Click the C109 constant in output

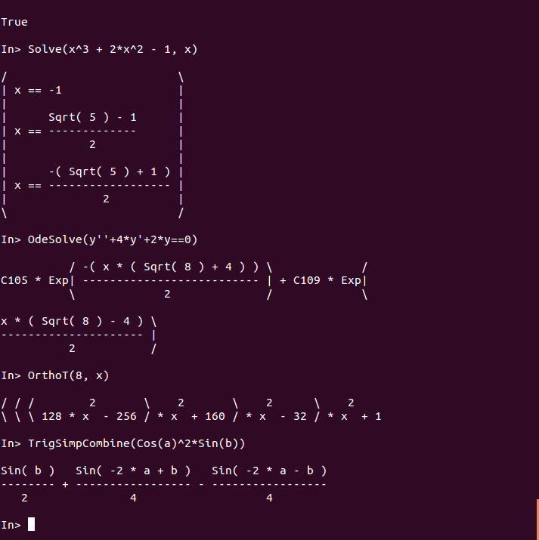[306, 280]
